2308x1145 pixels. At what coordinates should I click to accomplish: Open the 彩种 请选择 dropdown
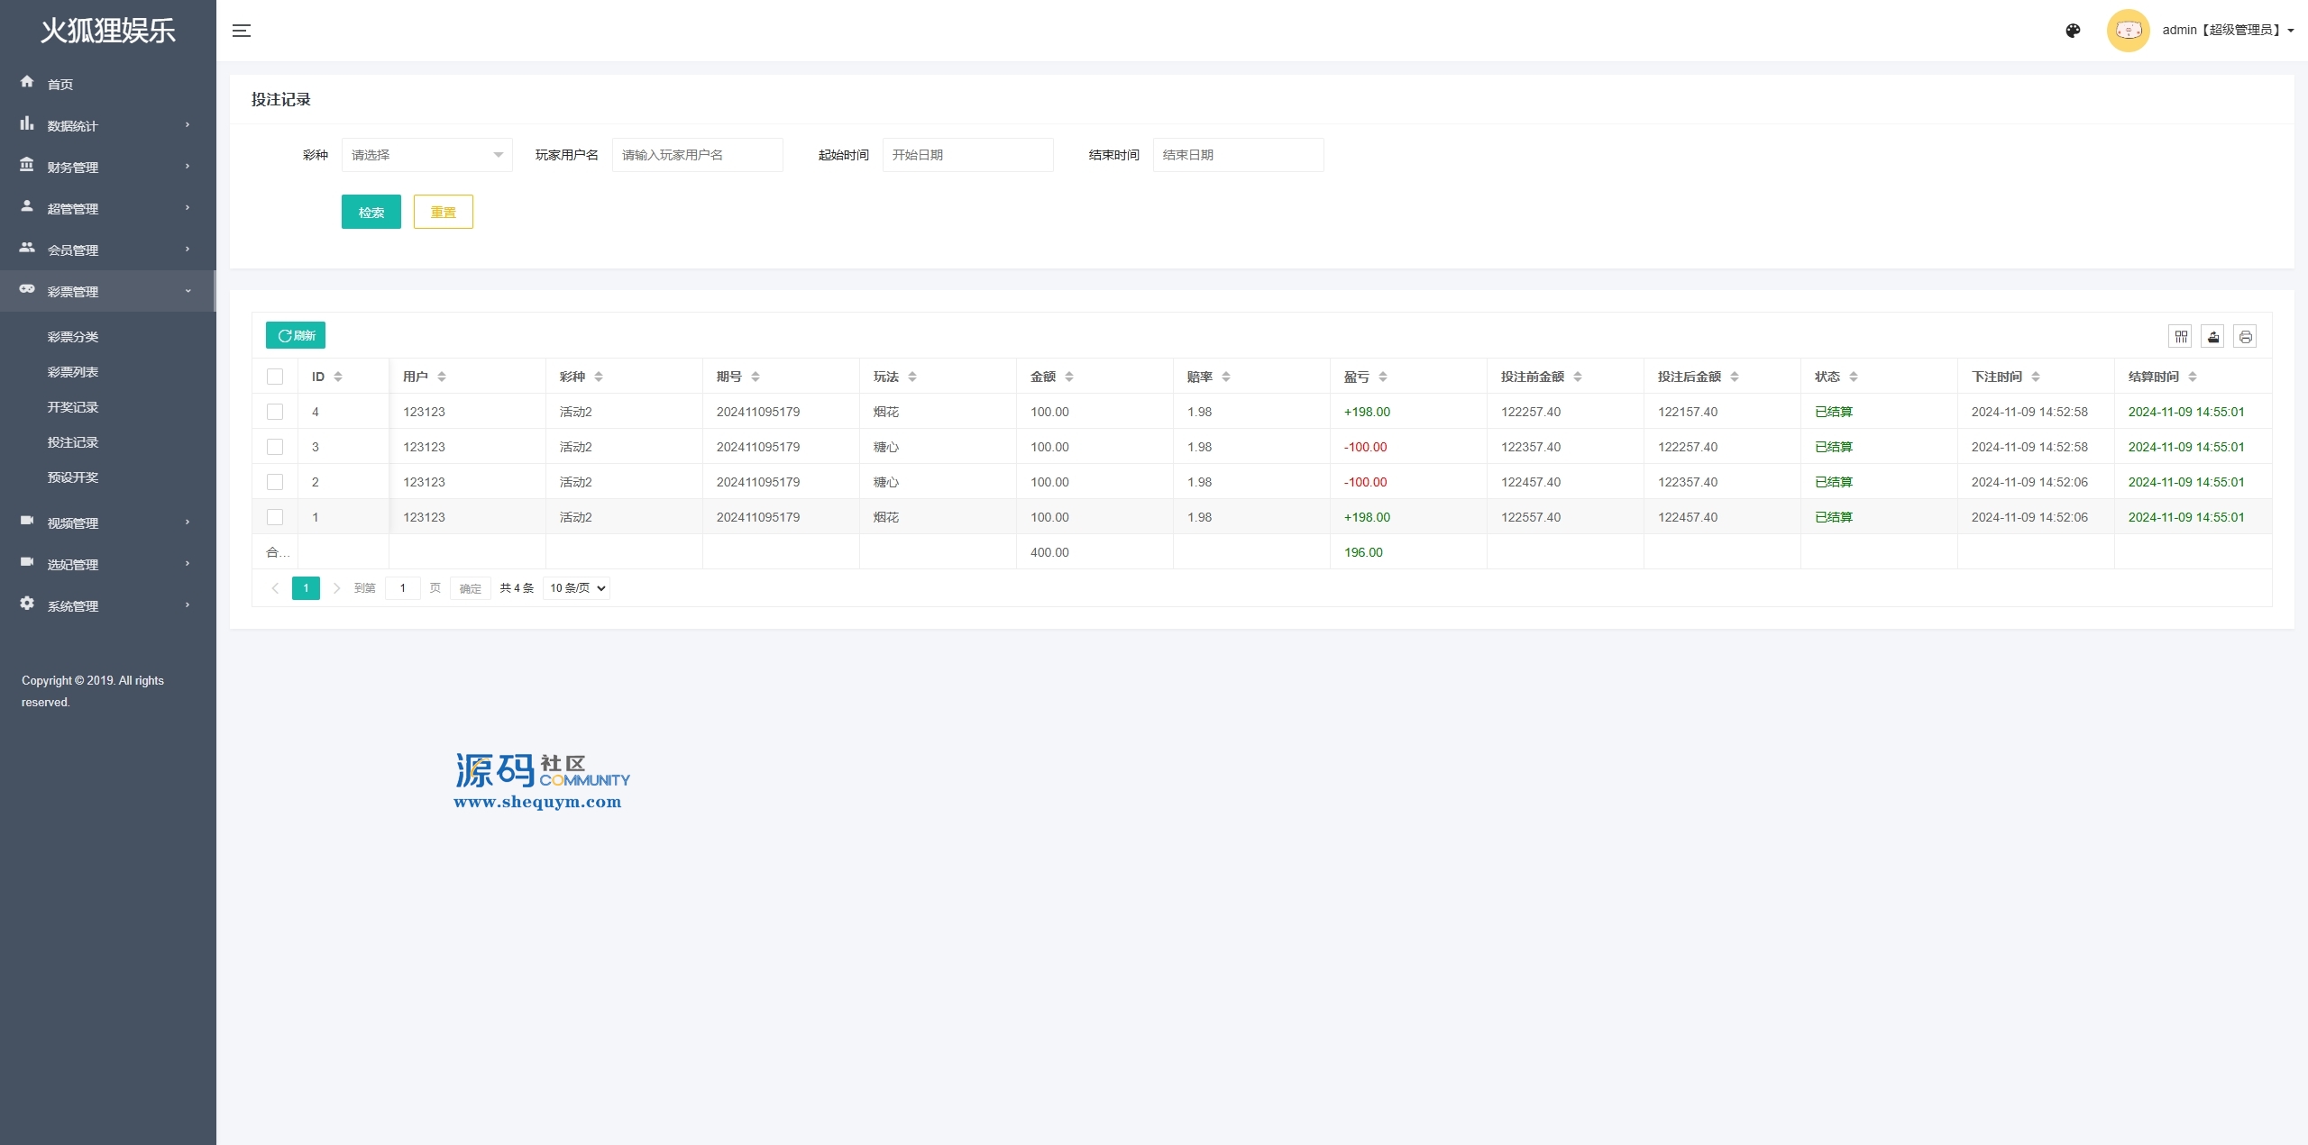[x=426, y=155]
